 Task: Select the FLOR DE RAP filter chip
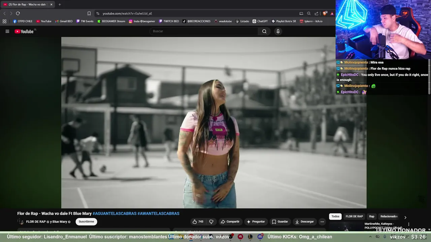coord(354,216)
